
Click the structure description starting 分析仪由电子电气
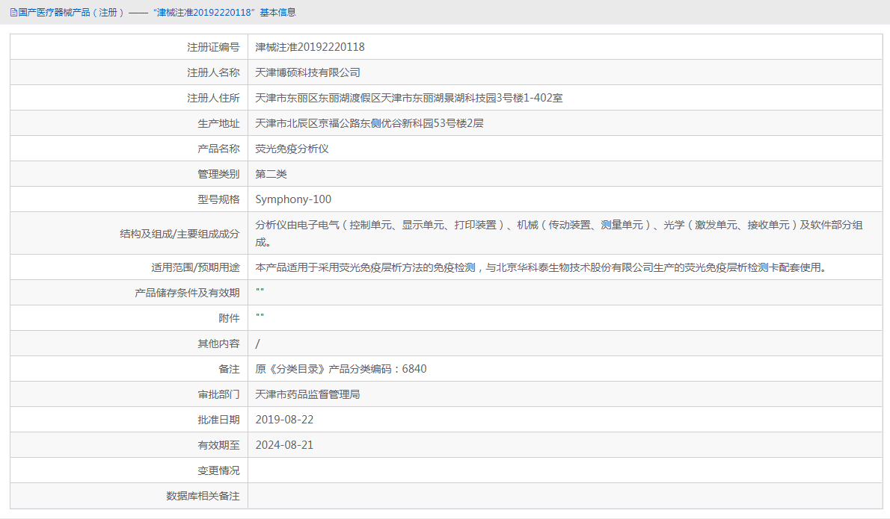[x=559, y=234]
